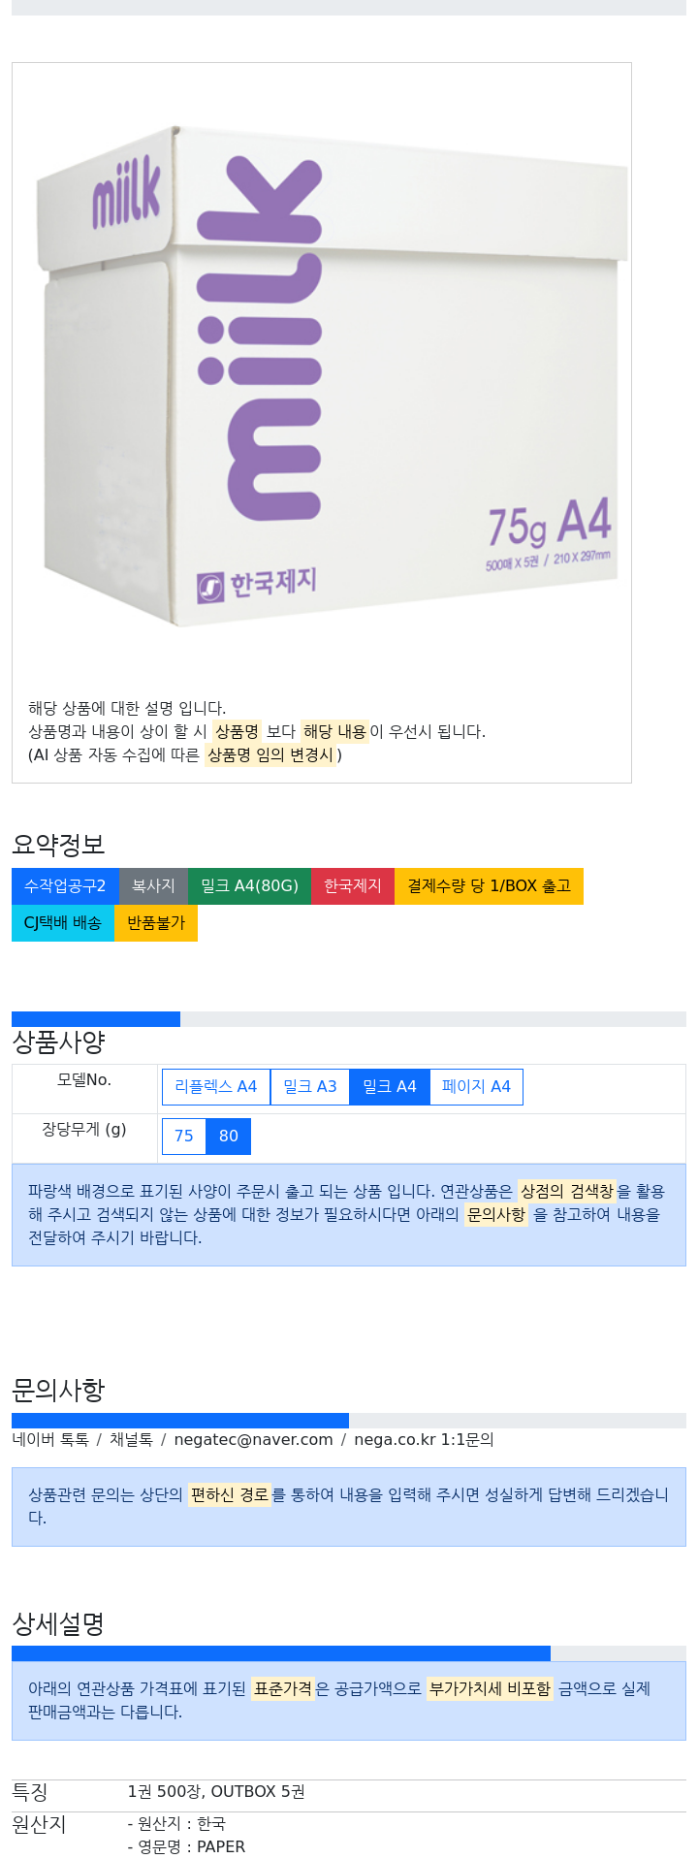Select the 수작업공구2 category tag

pyautogui.click(x=65, y=886)
